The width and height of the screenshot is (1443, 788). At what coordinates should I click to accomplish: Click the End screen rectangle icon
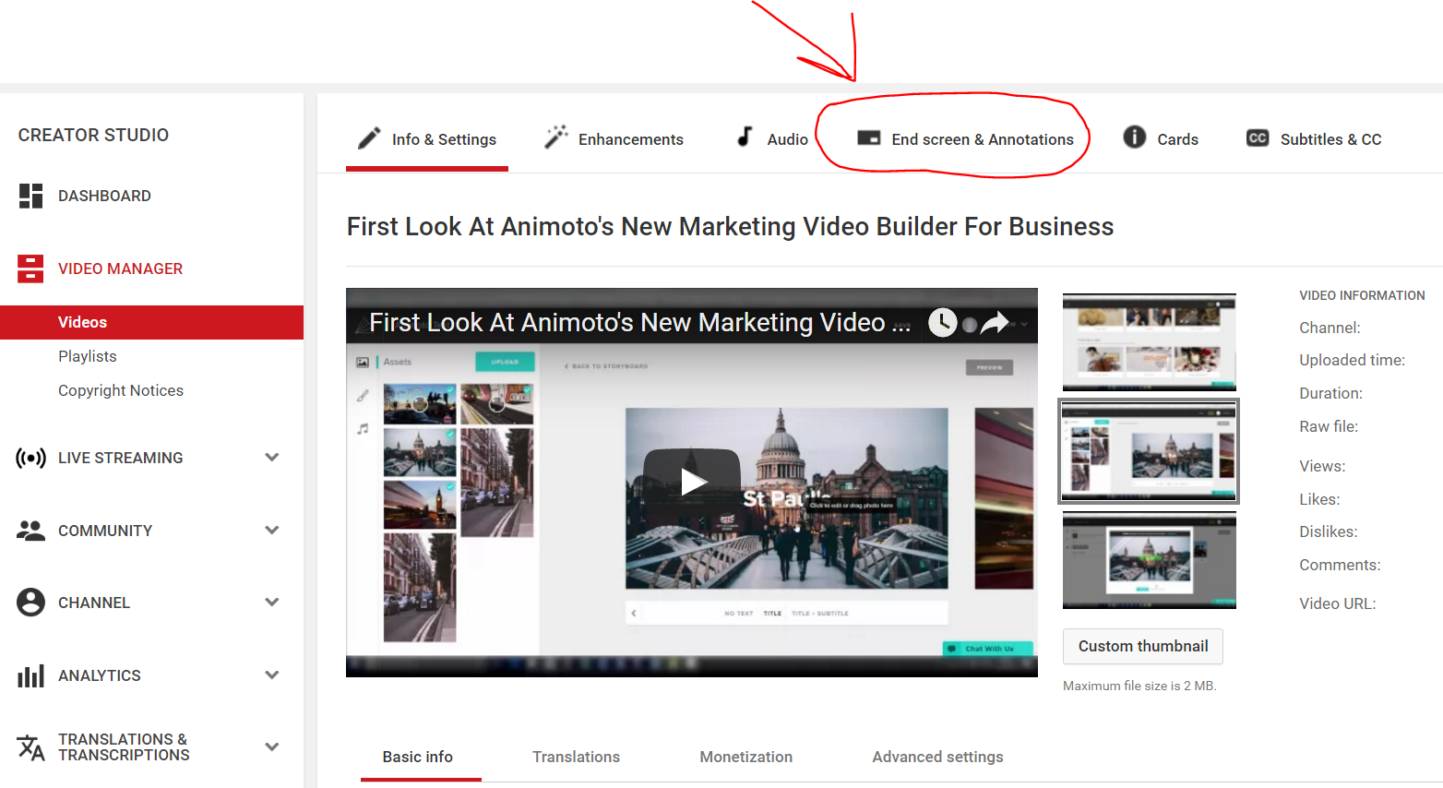(x=868, y=137)
